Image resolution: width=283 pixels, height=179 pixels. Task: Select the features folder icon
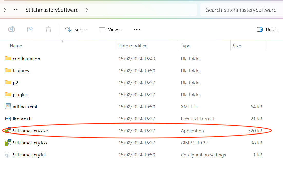tap(8, 70)
